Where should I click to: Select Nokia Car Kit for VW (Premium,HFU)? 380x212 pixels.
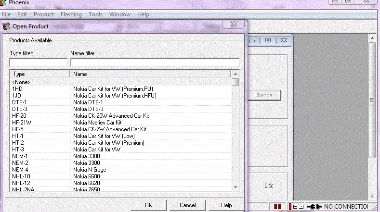(115, 96)
